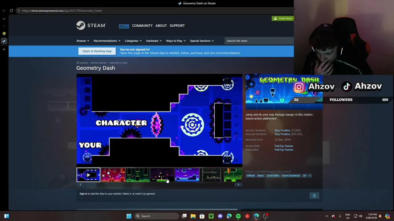Viewport: 394px width, 221px height.
Task: Expand the sidebar tab list chevron
Action: coord(4,19)
